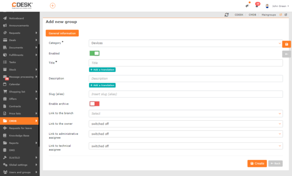This screenshot has width=292, height=176.
Task: Select the General information tab
Action: [x=62, y=33]
